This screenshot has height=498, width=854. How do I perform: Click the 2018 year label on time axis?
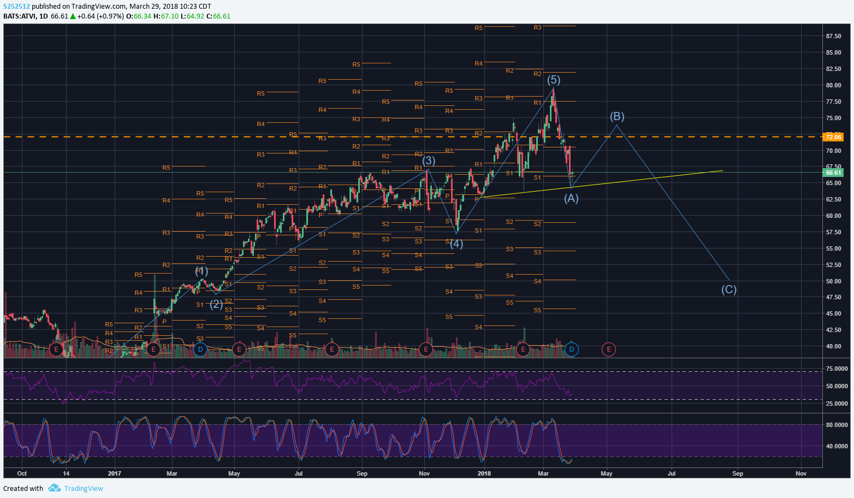coord(483,473)
